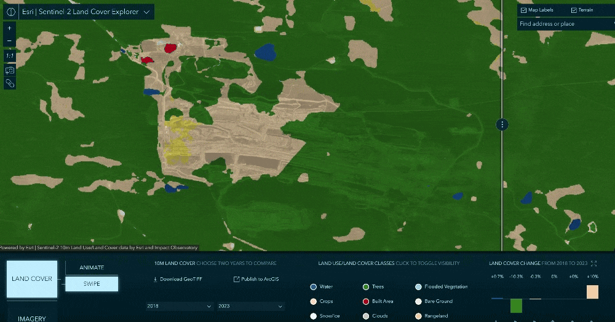
Task: Copy link to the current map view
Action: coord(9,83)
